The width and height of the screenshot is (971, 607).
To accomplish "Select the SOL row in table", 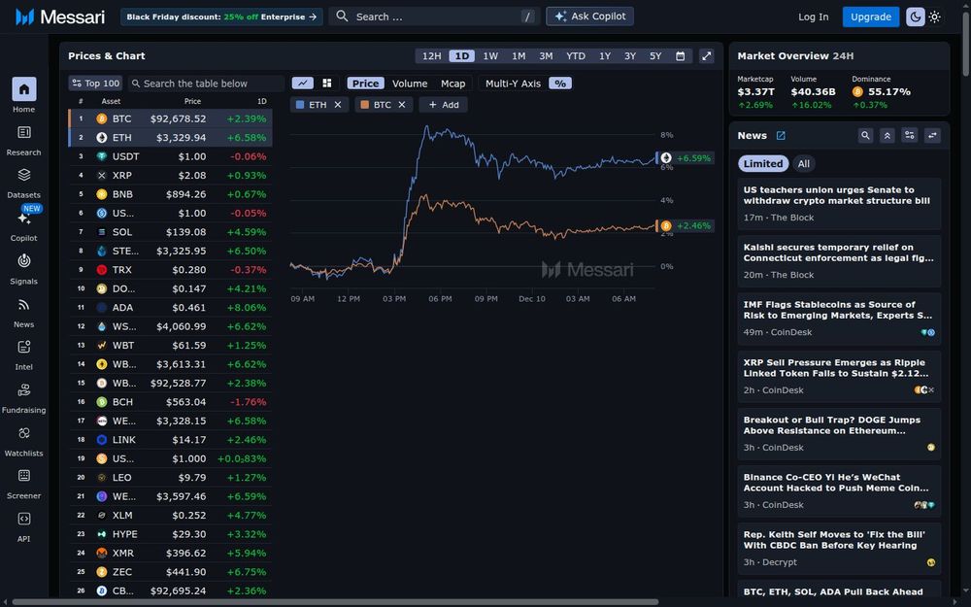I will click(x=170, y=232).
